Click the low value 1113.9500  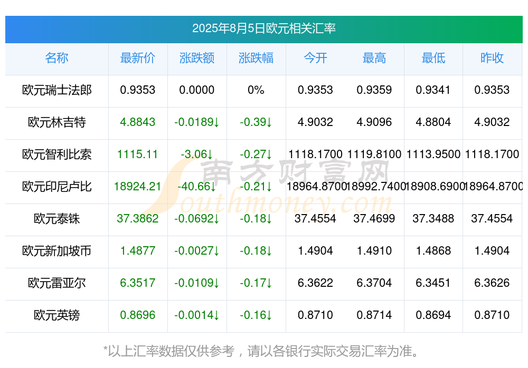[433, 154]
